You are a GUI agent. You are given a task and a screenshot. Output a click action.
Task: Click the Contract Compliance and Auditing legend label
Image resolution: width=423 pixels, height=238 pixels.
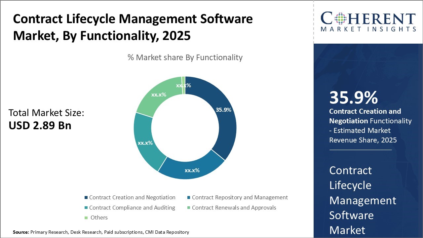(x=132, y=208)
